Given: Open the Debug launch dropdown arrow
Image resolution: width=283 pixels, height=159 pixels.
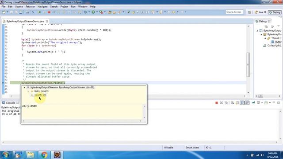Looking at the screenshot, I should click(89, 12).
